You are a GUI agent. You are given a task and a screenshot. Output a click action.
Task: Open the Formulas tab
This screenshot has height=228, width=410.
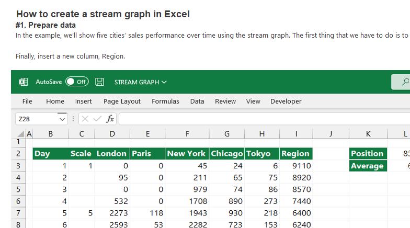coord(165,101)
